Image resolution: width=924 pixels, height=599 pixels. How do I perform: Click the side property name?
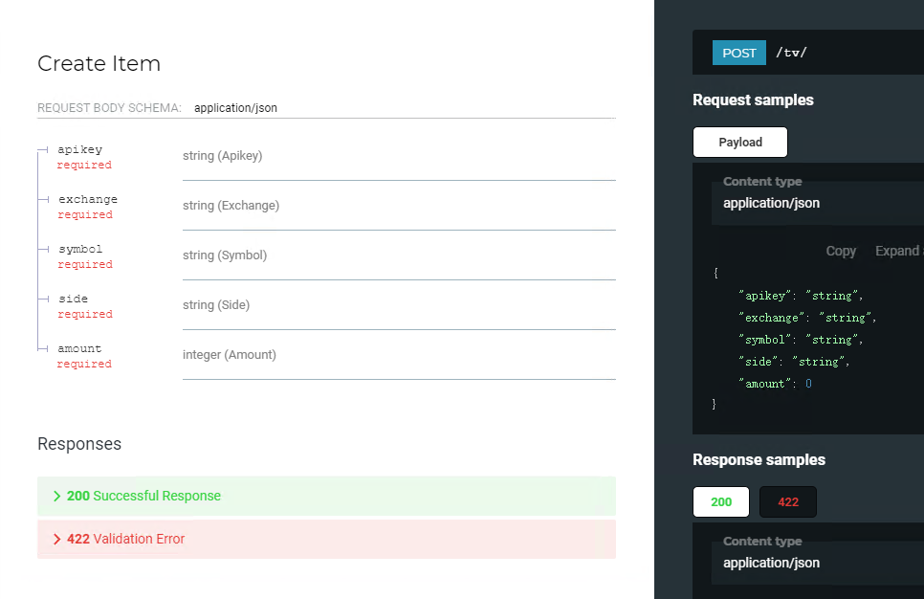tap(73, 299)
